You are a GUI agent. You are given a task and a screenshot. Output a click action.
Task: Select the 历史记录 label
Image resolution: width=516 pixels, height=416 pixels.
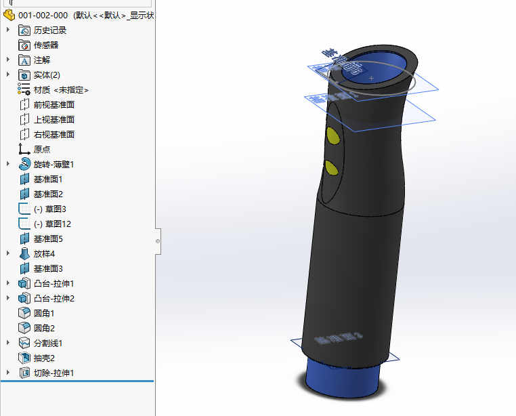coord(50,30)
